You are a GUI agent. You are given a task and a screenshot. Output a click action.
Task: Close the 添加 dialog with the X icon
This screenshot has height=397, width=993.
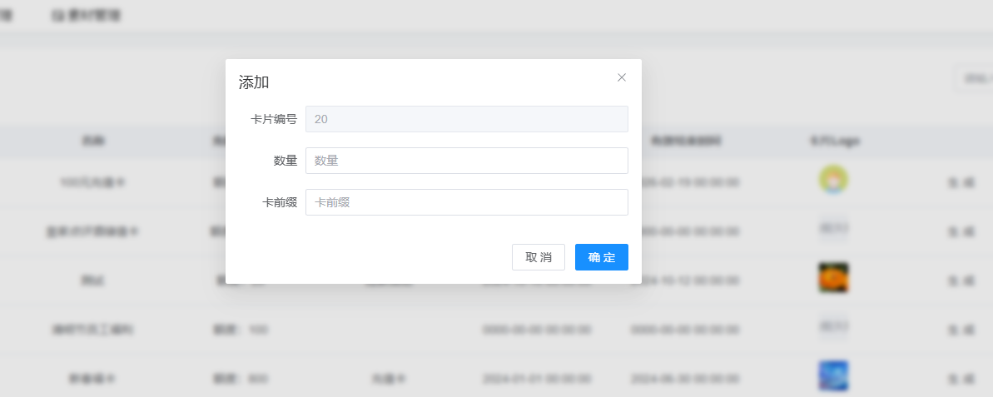coord(621,77)
